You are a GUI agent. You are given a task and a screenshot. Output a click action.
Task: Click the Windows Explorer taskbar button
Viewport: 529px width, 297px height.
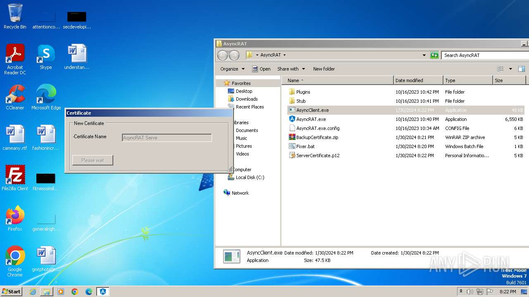pyautogui.click(x=47, y=292)
